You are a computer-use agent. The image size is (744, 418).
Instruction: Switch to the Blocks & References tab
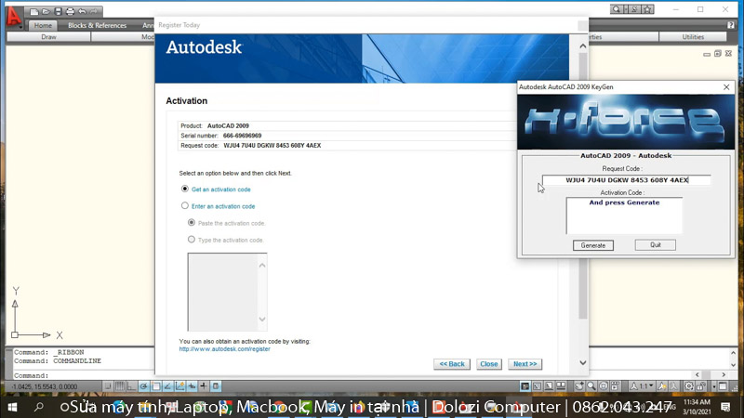(97, 25)
